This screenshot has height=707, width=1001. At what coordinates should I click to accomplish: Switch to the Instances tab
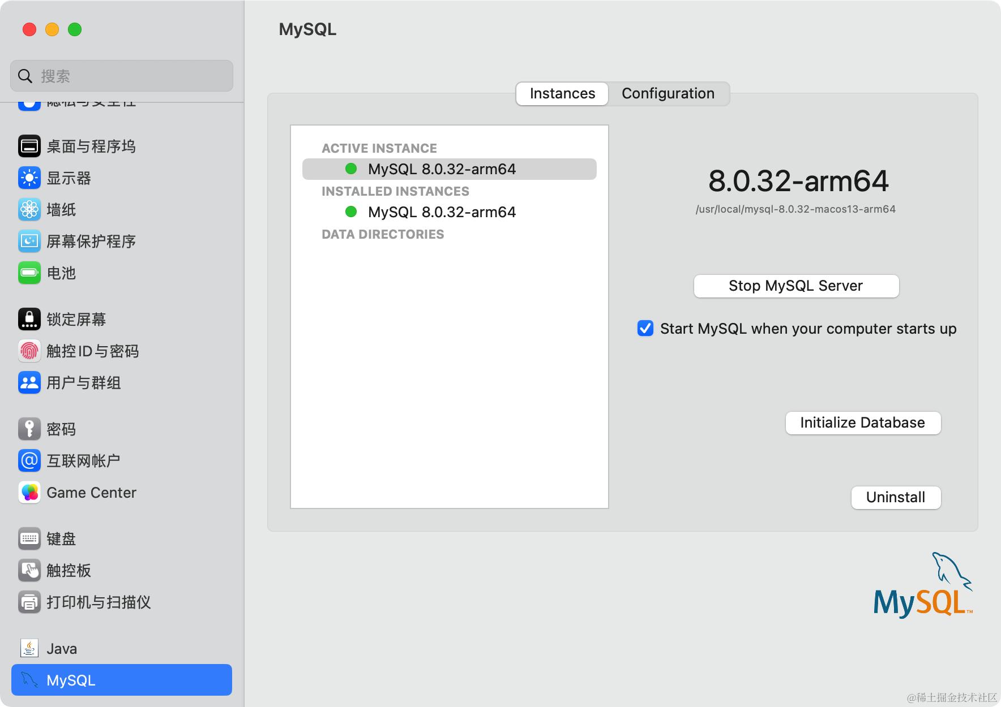[562, 93]
